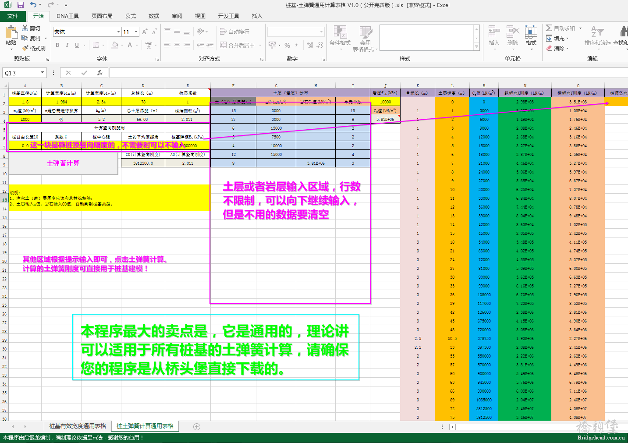
Task: Select cell containing 5812500.0
Action: pyautogui.click(x=143, y=163)
